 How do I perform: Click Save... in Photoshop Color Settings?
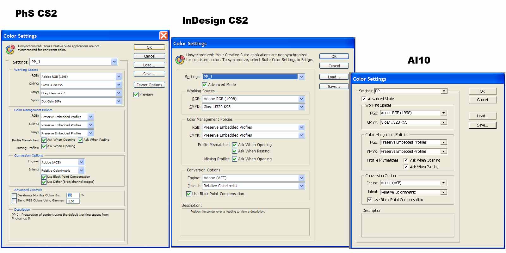(x=149, y=74)
